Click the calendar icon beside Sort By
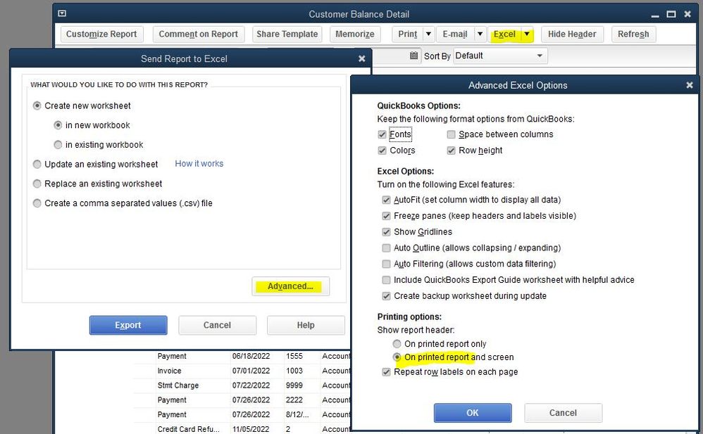Image resolution: width=703 pixels, height=434 pixels. (x=413, y=56)
